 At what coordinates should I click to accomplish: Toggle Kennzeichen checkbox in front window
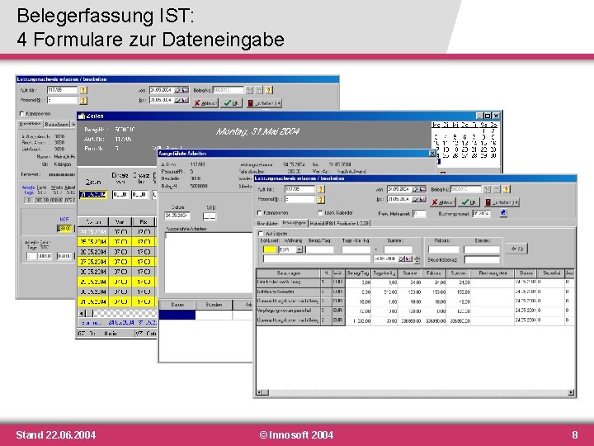point(260,213)
